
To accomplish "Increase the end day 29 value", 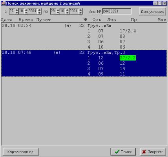I will click(x=58, y=10).
